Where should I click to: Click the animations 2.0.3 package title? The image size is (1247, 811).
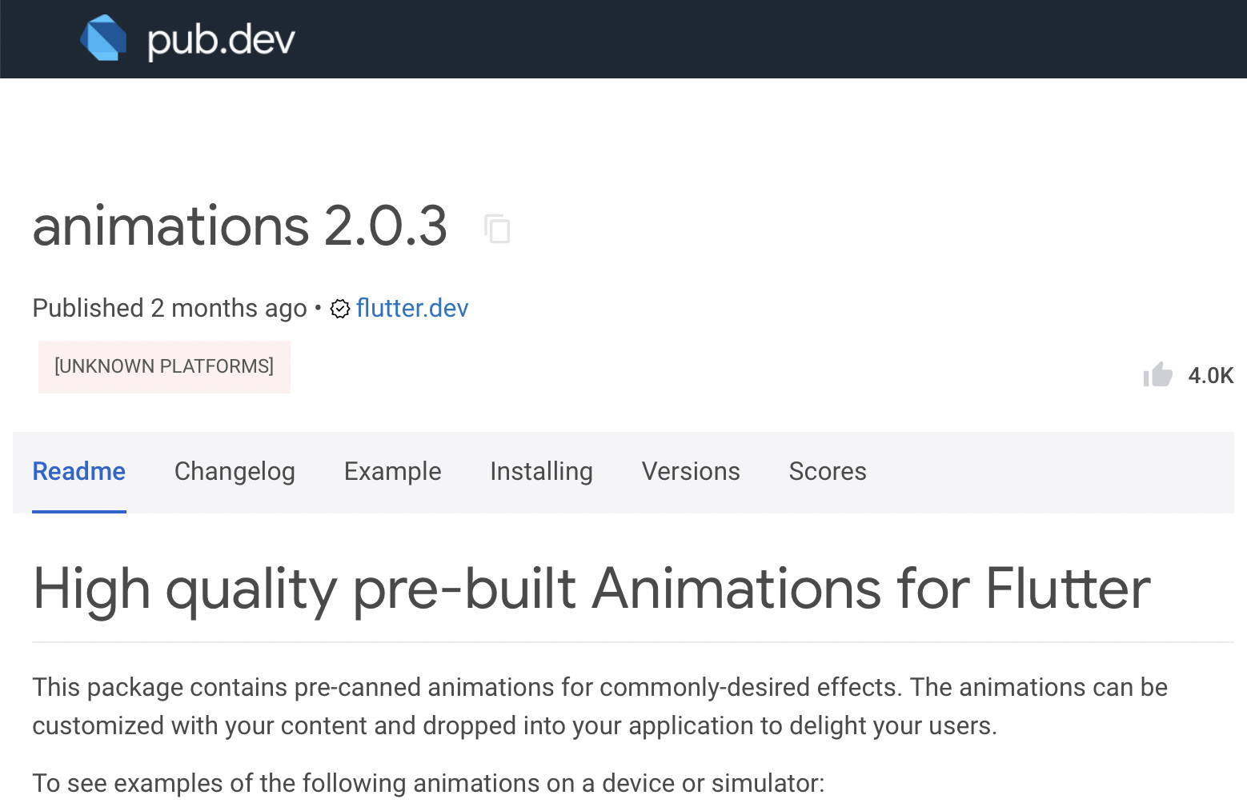pos(239,227)
